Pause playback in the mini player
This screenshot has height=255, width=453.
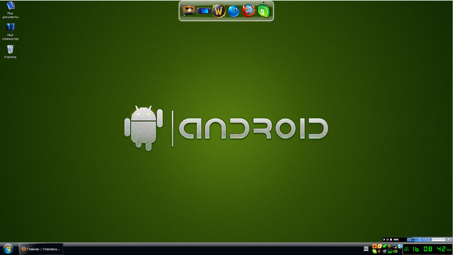388,239
